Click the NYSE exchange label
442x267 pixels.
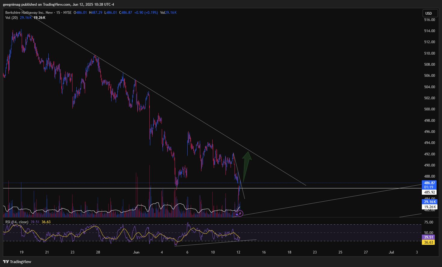pyautogui.click(x=67, y=13)
